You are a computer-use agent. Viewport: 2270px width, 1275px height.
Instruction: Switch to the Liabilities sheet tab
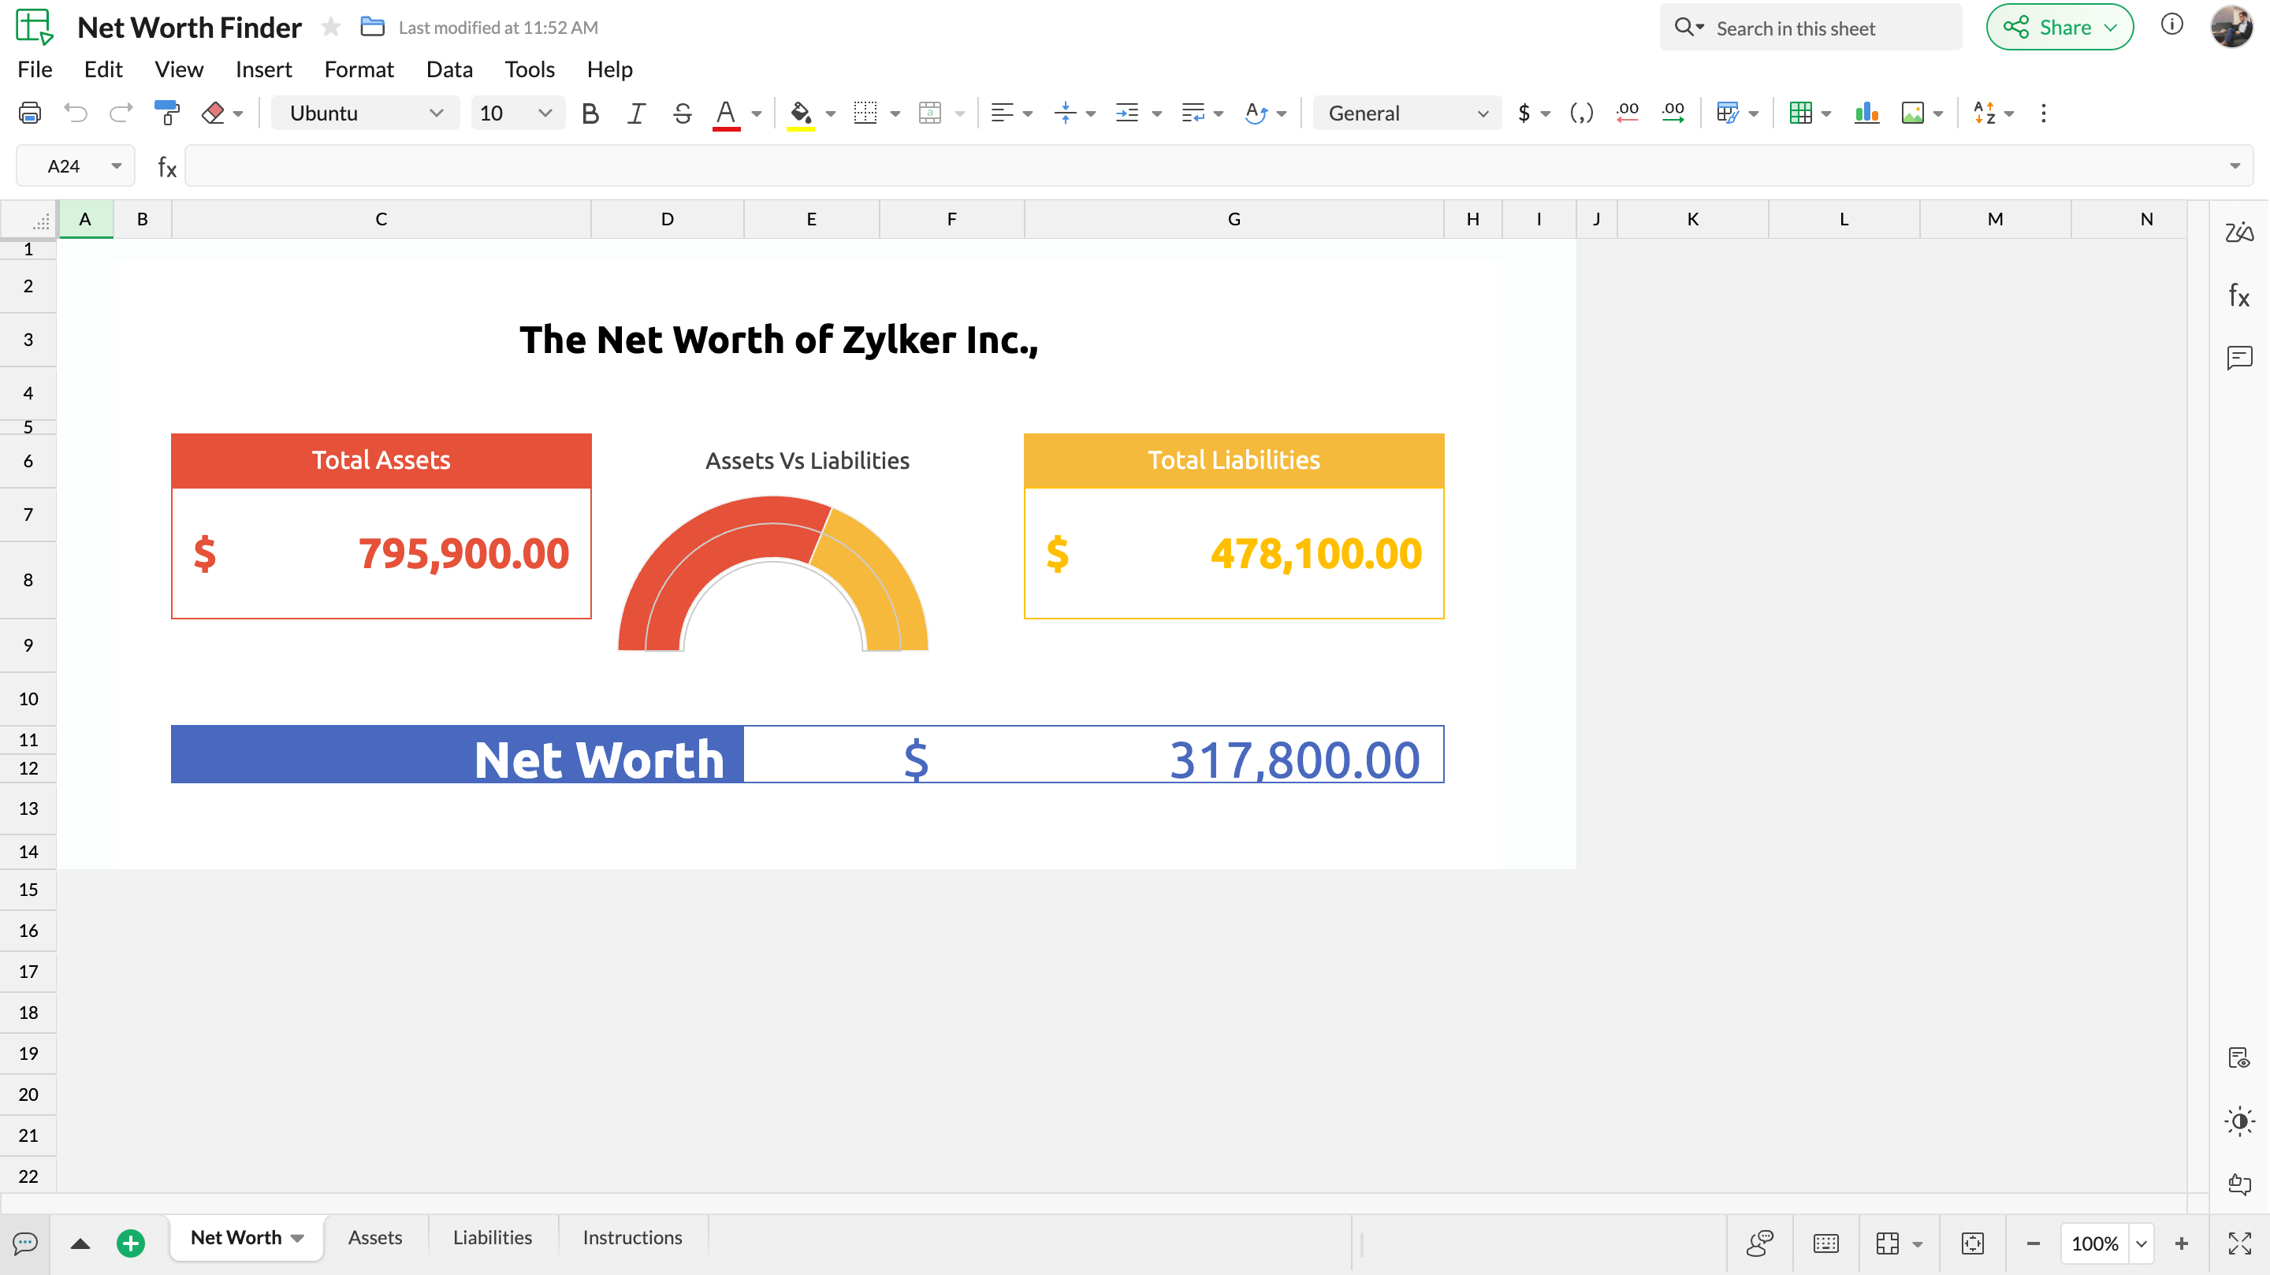(492, 1237)
